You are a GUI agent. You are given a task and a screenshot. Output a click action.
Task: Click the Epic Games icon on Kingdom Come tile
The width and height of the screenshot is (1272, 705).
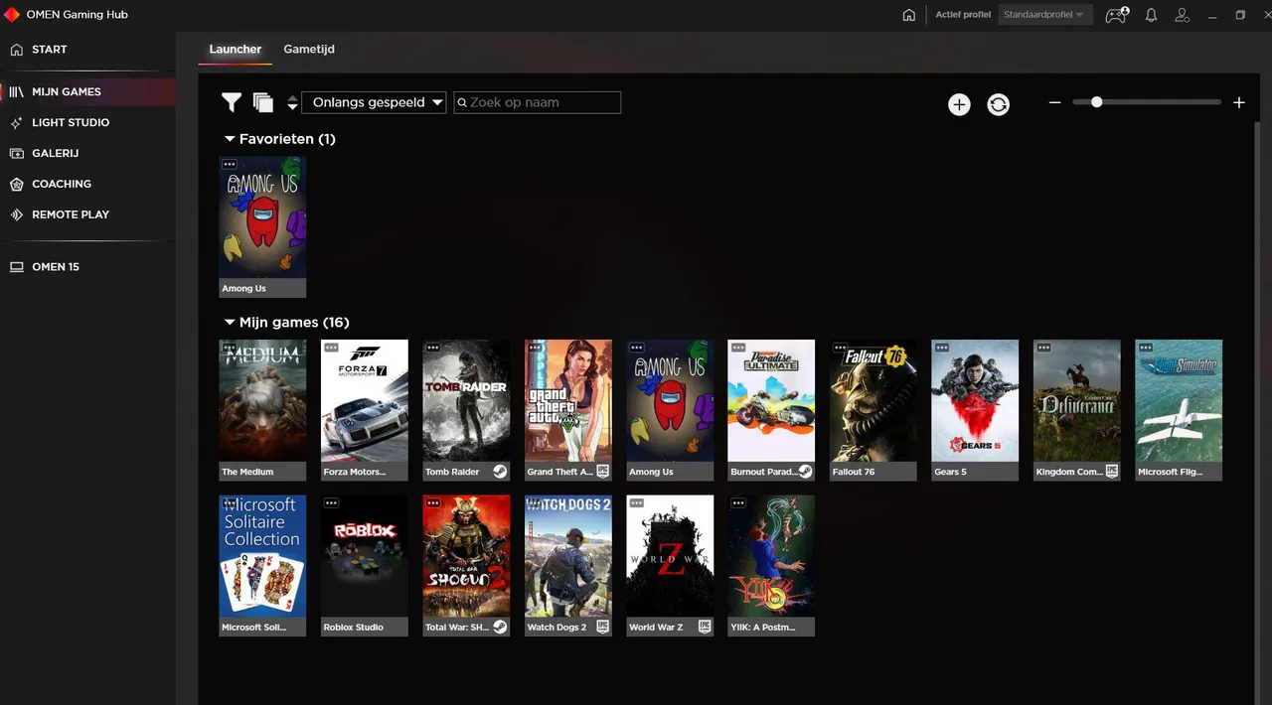1111,472
